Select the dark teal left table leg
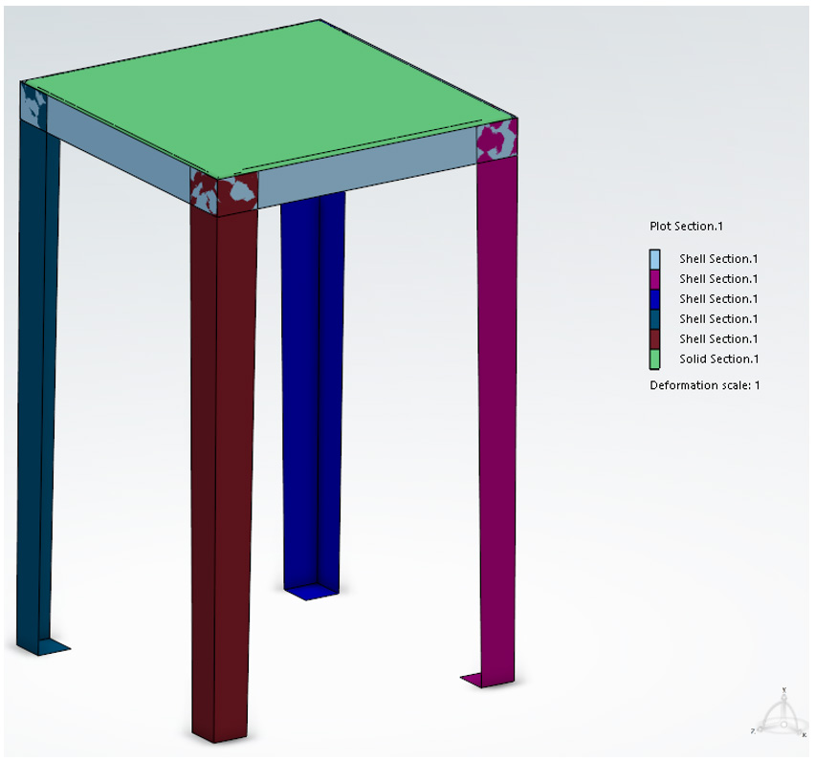This screenshot has height=760, width=815. point(38,382)
